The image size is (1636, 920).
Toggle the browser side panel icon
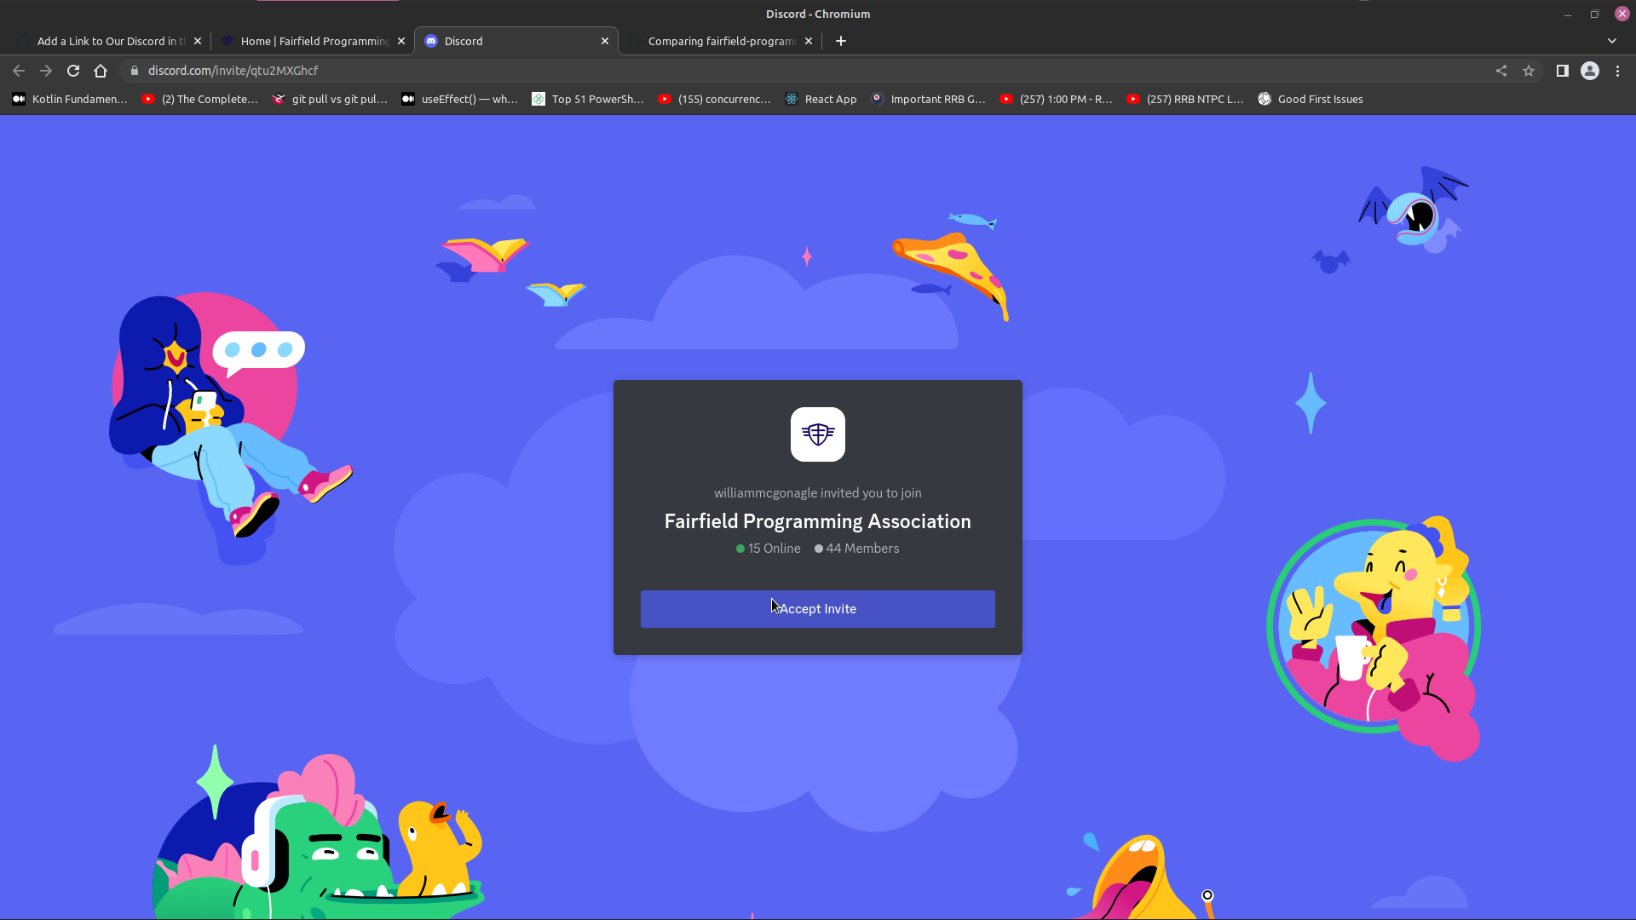point(1563,71)
